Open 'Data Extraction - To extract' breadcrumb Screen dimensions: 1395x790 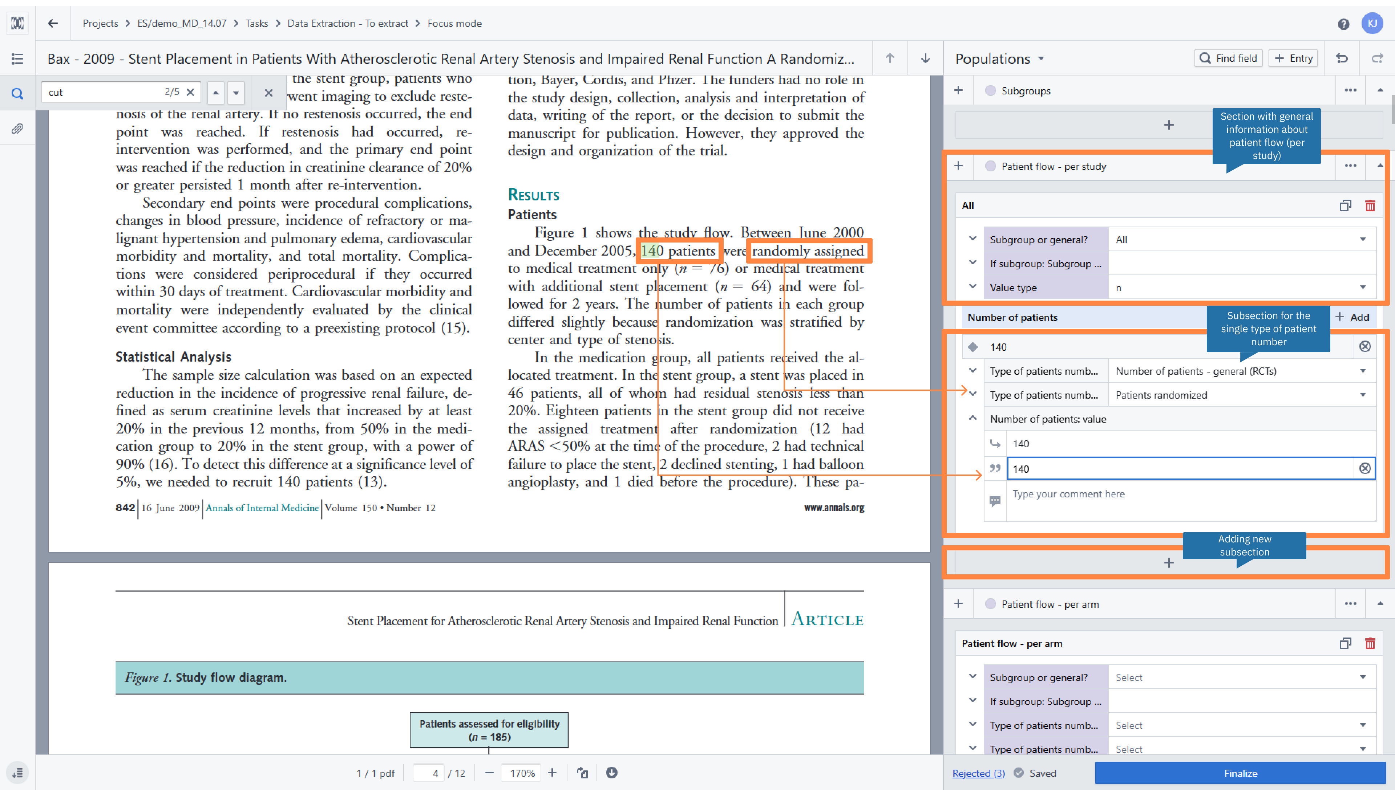click(347, 23)
